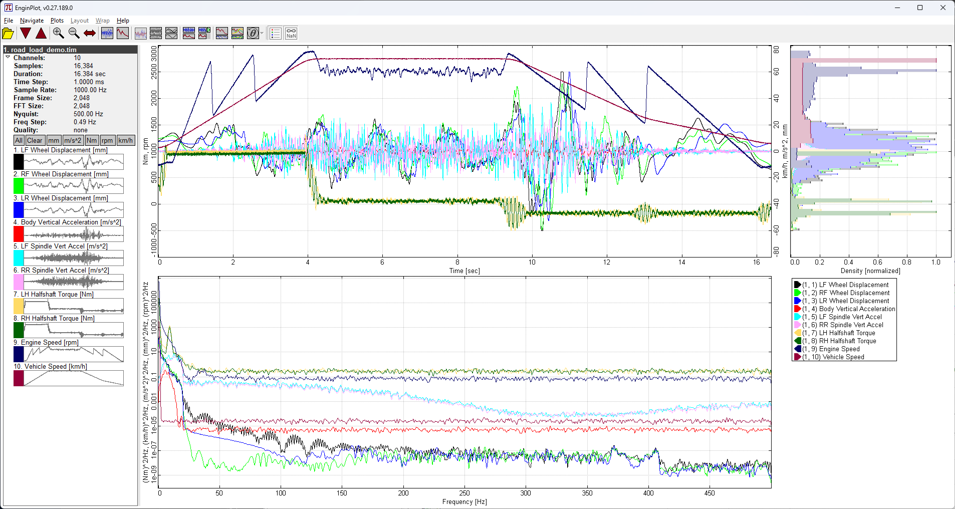Click the LF Wheel Displacement waveform thumbnail
The width and height of the screenshot is (955, 509).
pos(74,162)
